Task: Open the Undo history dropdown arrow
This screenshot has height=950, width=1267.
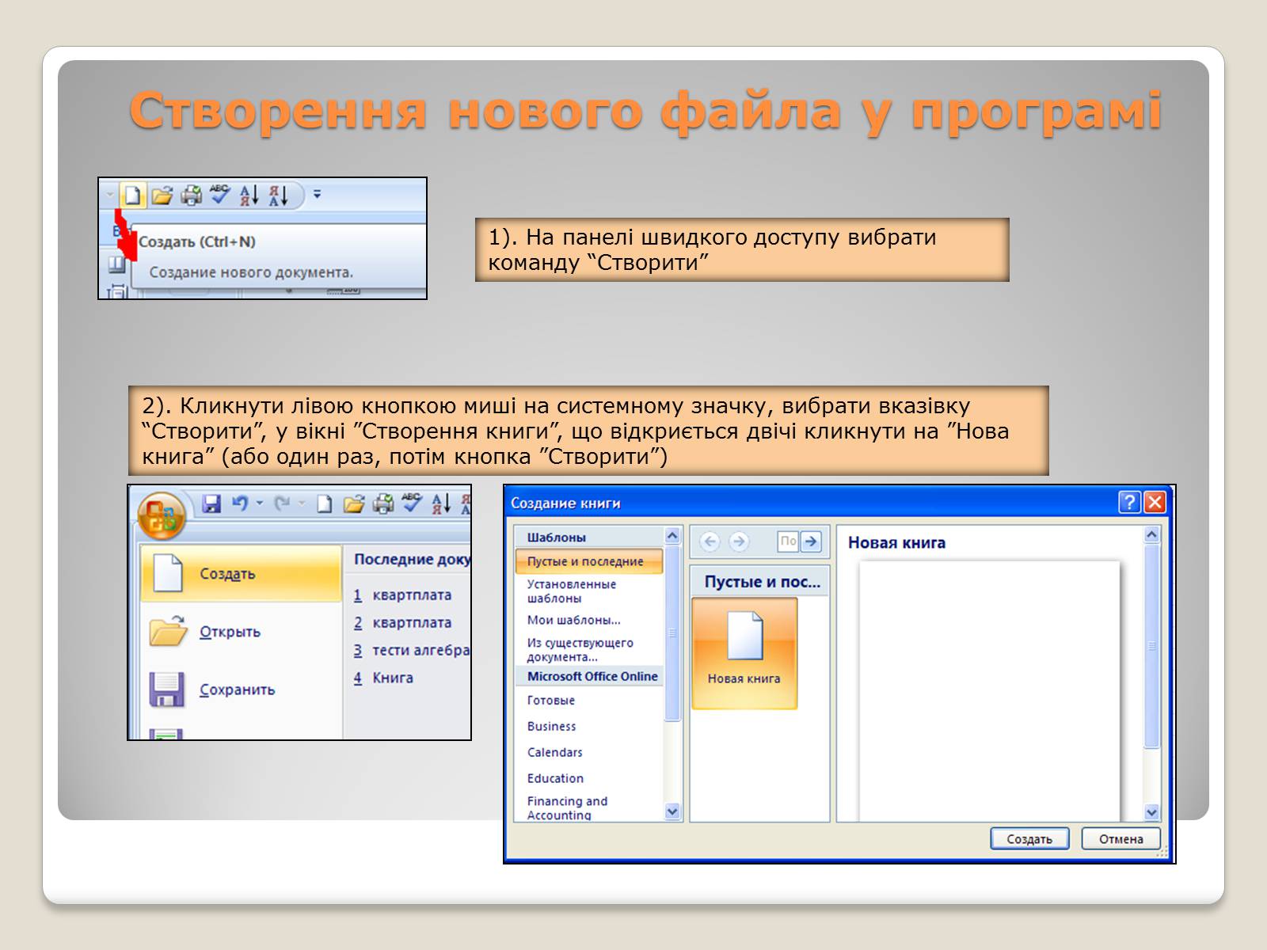Action: coord(259,503)
